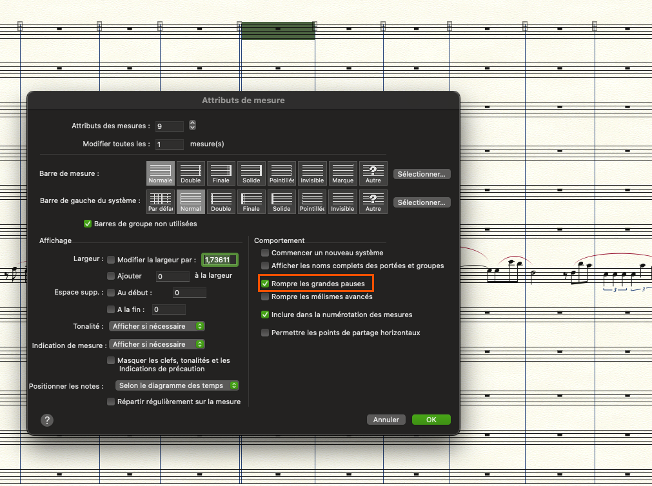This screenshot has height=486, width=652.
Task: Choose the Finale barline icon
Action: click(x=221, y=173)
